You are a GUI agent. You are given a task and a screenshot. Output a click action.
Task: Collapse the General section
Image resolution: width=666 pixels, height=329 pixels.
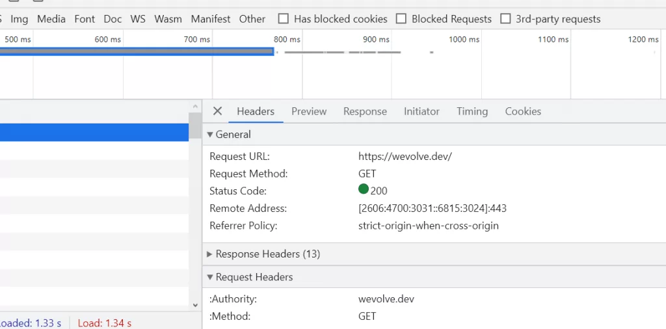[x=210, y=135]
